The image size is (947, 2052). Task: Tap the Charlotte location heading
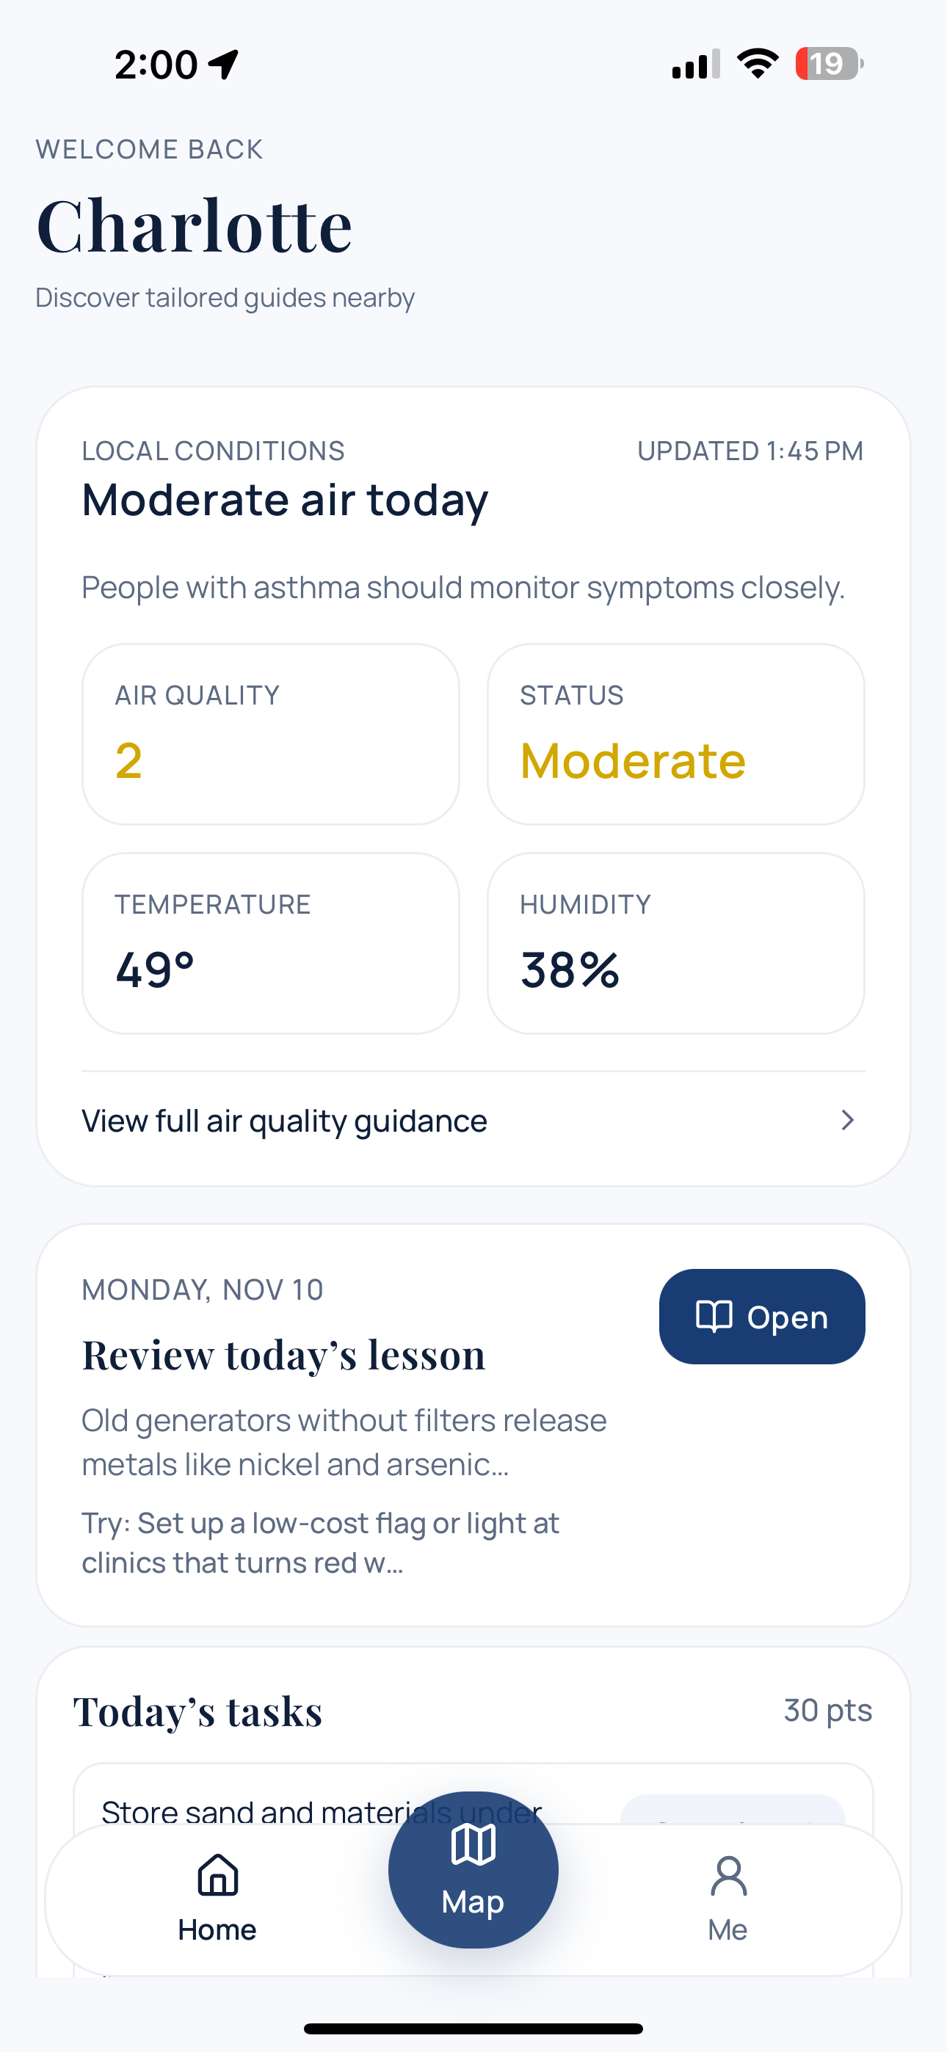coord(195,225)
